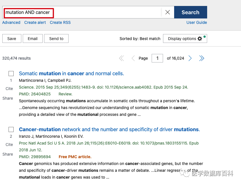Click the Science 2015 citation line

tap(104, 87)
